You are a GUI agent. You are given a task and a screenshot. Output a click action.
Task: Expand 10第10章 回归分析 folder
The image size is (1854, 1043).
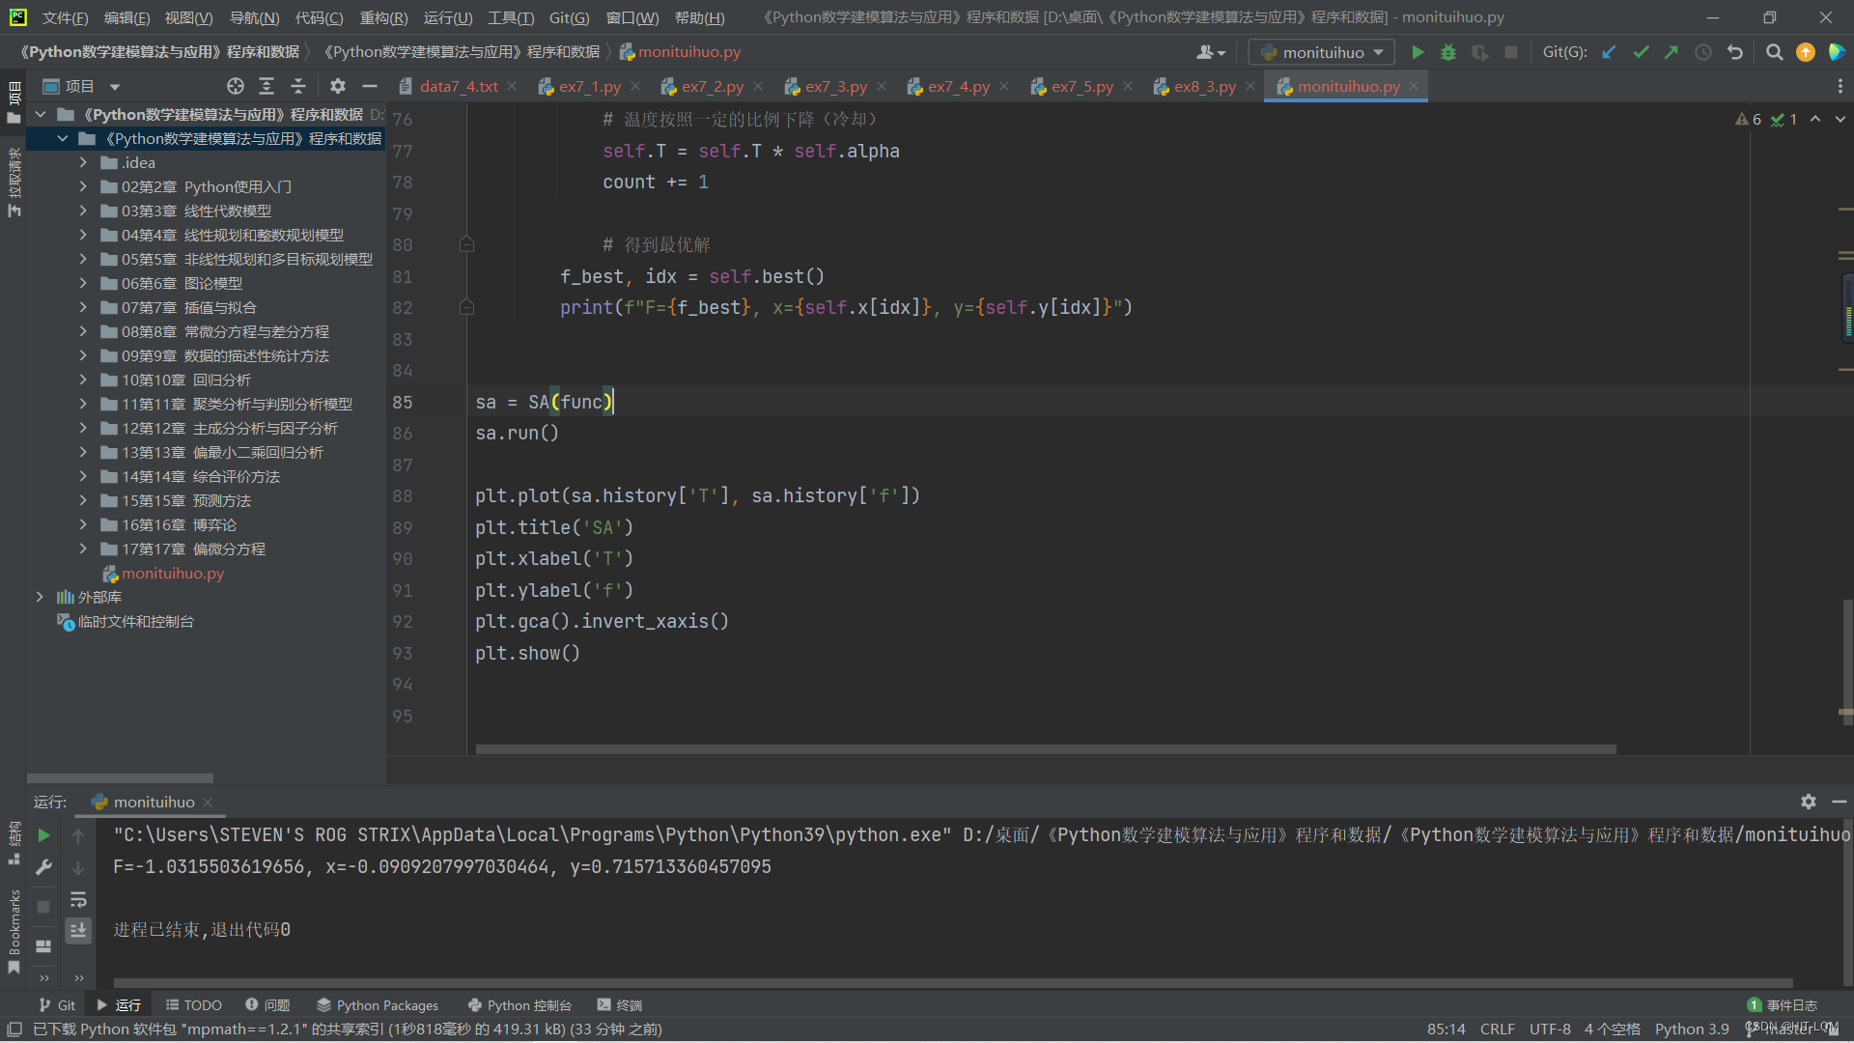click(x=83, y=380)
